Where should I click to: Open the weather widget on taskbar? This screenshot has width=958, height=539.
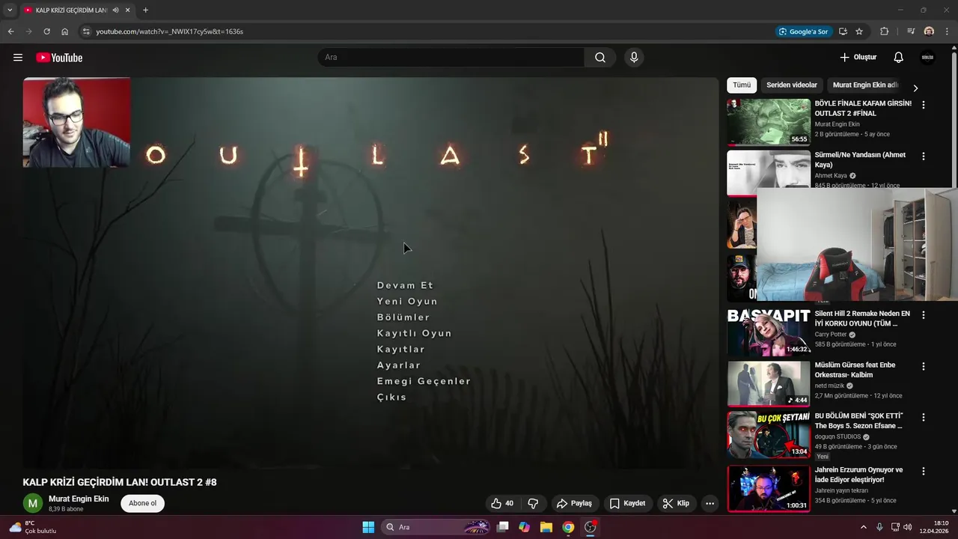[34, 527]
